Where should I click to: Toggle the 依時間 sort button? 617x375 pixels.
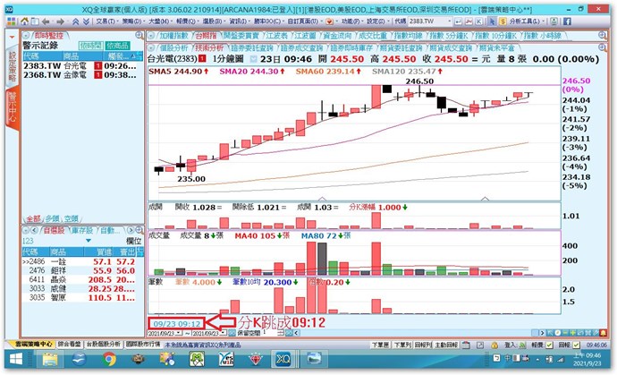[91, 46]
